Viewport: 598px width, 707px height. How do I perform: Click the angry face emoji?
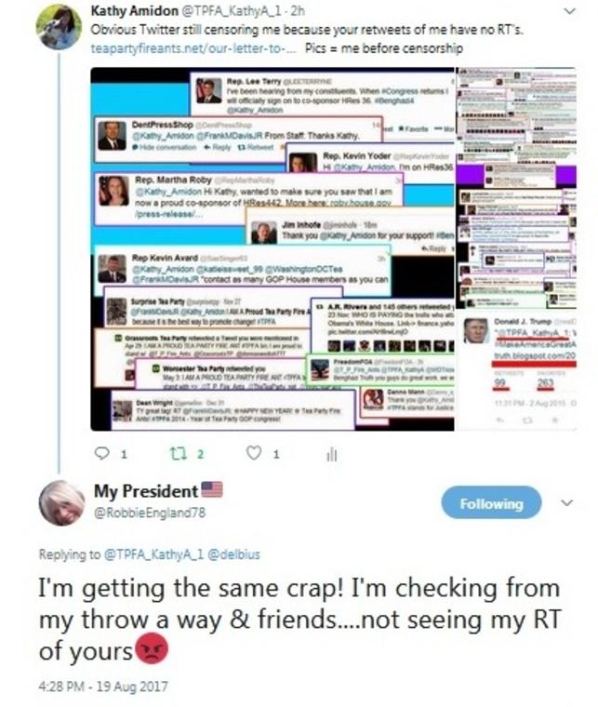coord(152,648)
